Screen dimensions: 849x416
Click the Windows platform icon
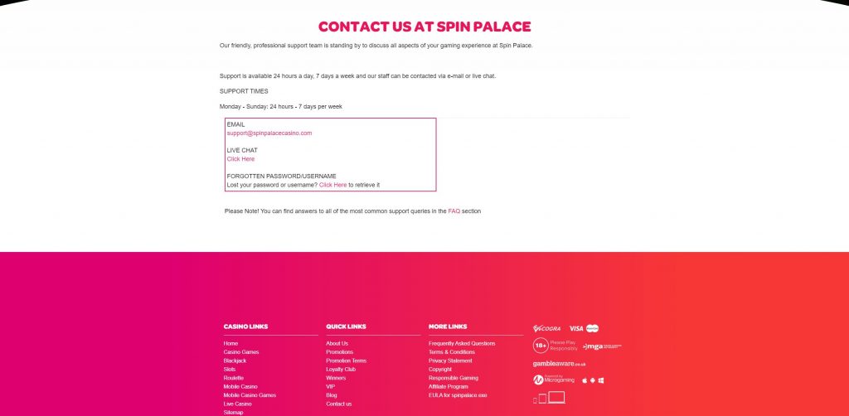[x=601, y=380]
